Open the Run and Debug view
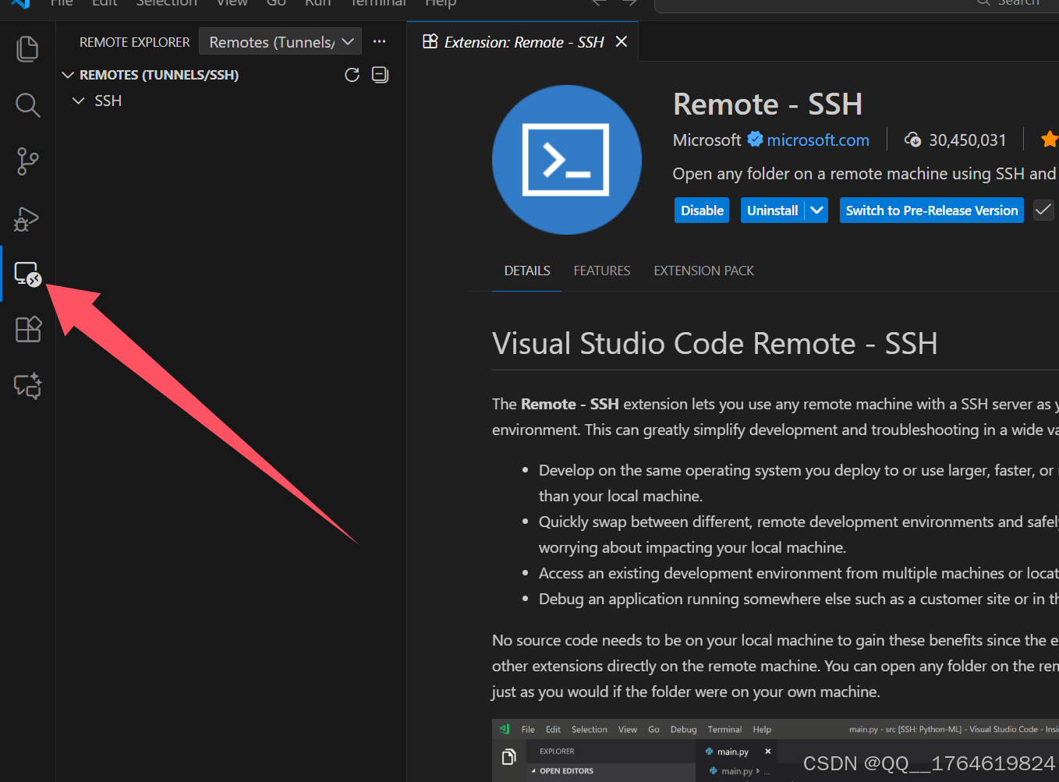 click(27, 219)
